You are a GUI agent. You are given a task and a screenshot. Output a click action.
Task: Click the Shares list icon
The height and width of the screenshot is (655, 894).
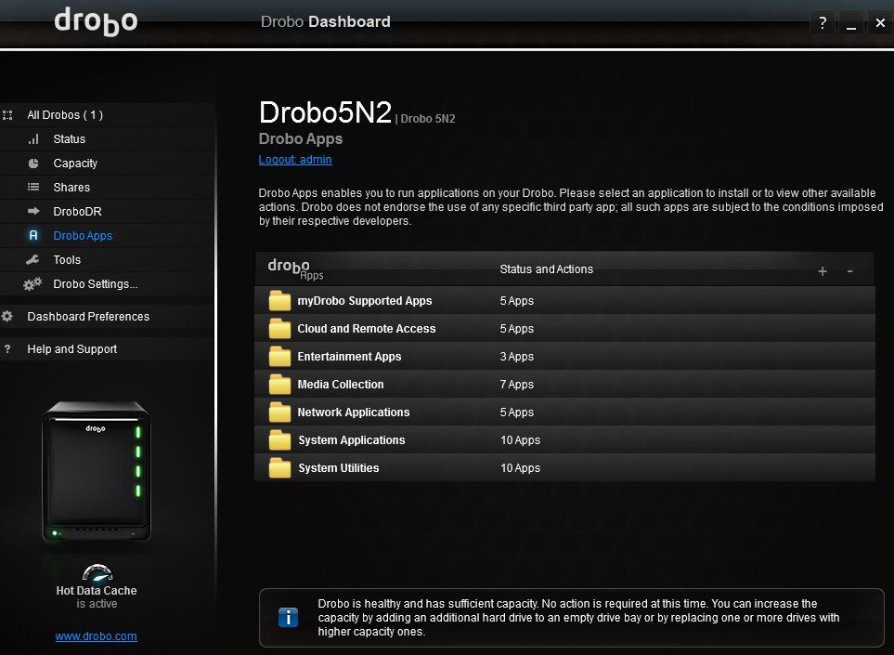33,187
